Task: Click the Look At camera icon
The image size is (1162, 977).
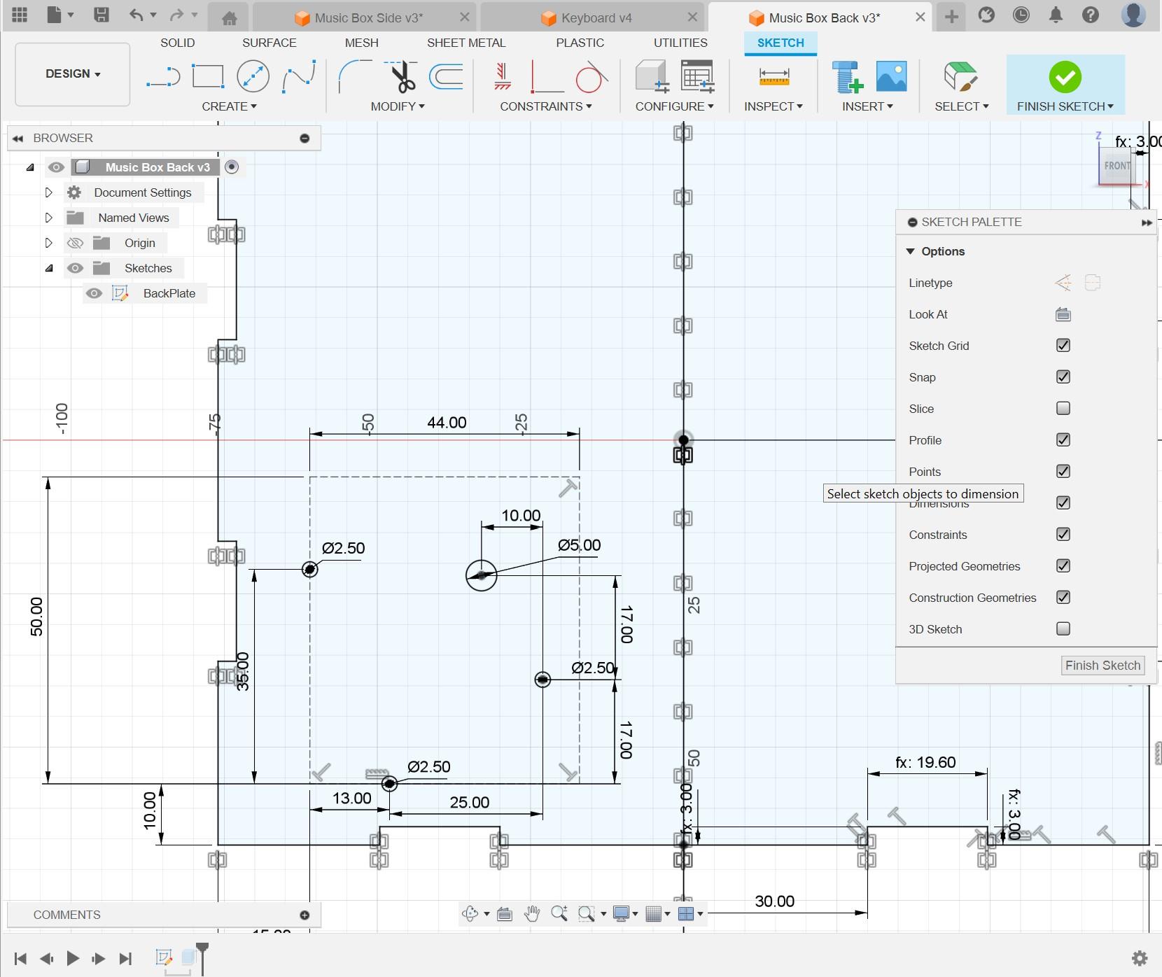Action: [1063, 314]
